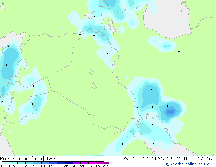Select the purple 30–35 mm legend swatch
This screenshot has width=216, height=167.
[x=77, y=163]
